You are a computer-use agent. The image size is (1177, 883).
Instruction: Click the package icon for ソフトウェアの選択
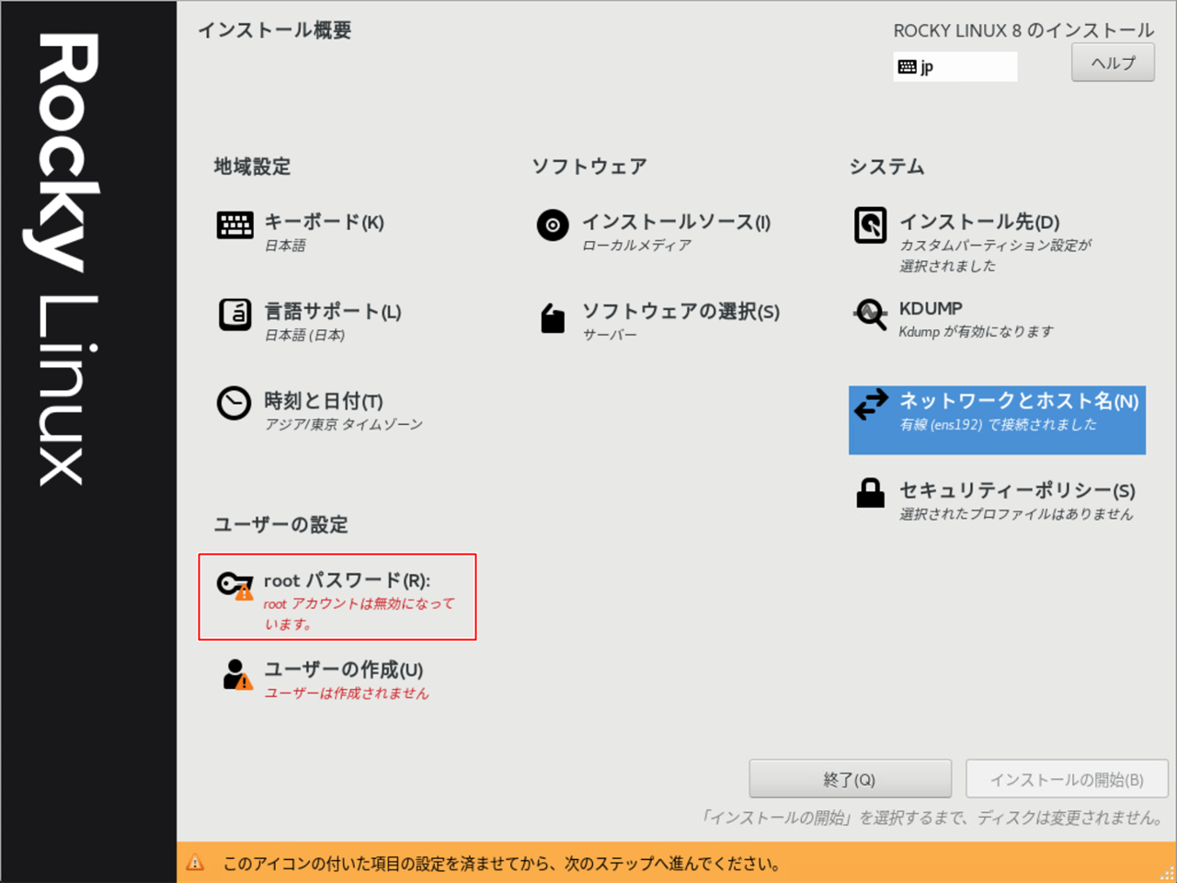(x=553, y=318)
